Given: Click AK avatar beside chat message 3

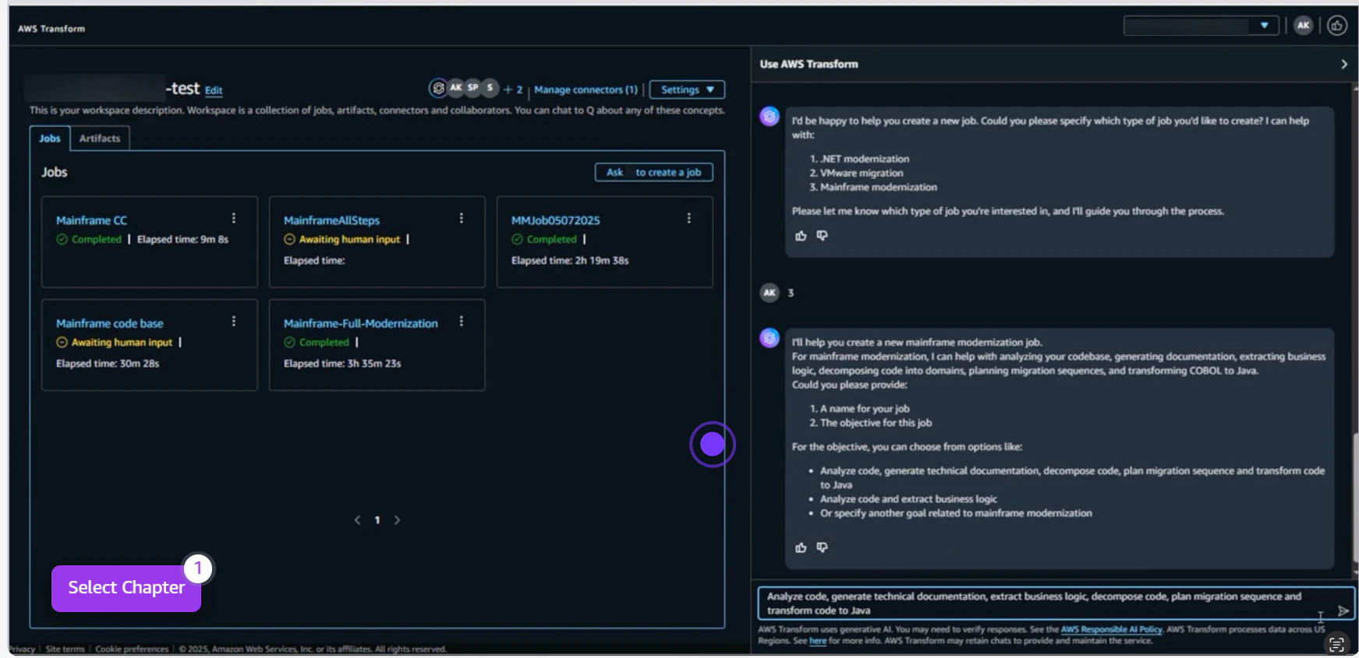Looking at the screenshot, I should [770, 293].
